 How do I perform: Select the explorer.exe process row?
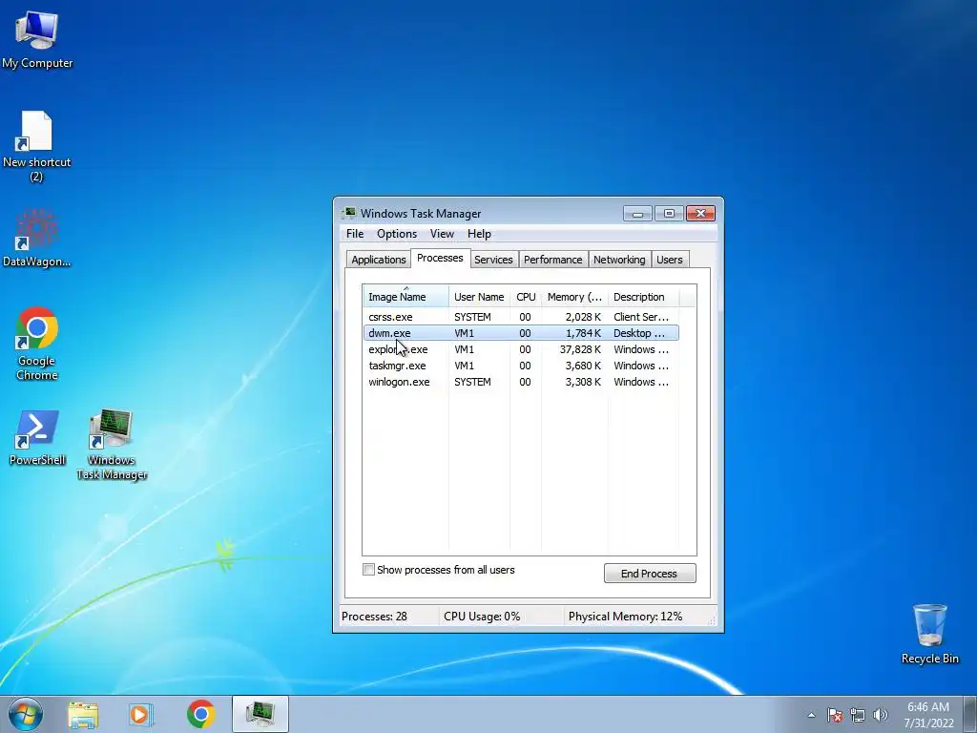pos(521,349)
